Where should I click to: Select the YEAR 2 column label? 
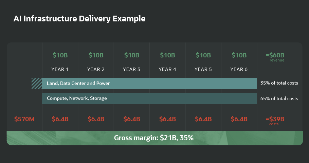coord(96,69)
